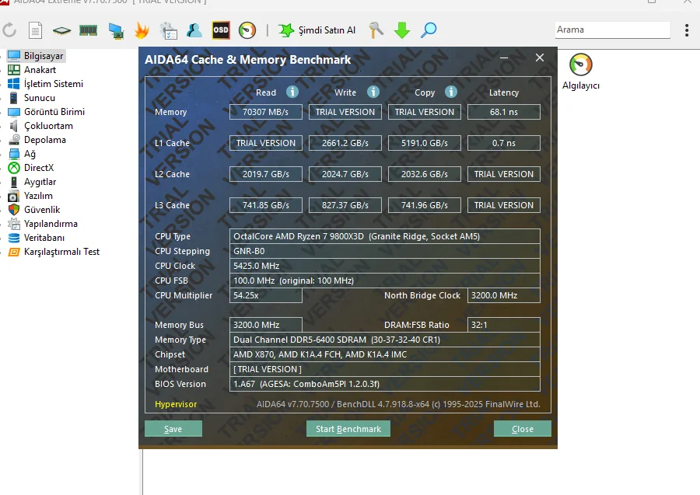Select DirectX in the sidebar tree
700x495 pixels.
[x=39, y=168]
